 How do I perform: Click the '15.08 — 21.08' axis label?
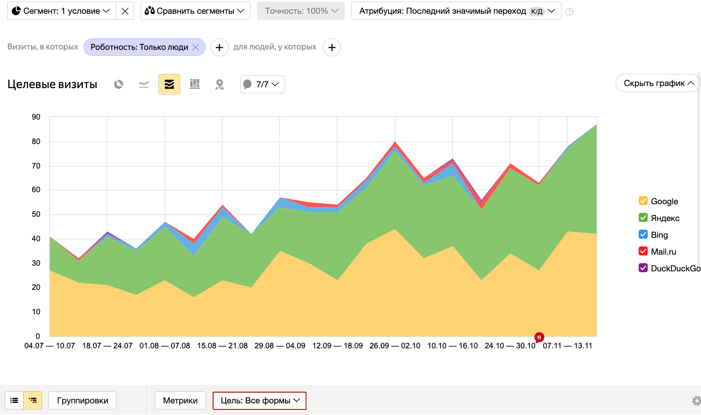point(222,346)
